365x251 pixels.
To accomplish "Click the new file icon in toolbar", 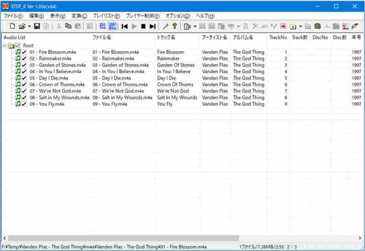I will click(12, 26).
